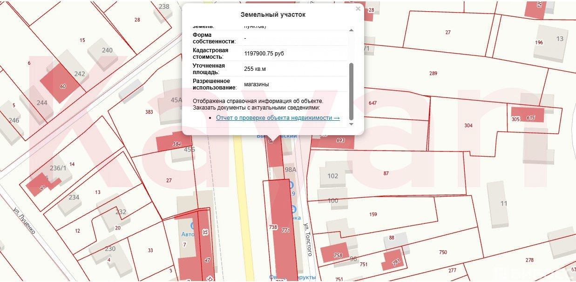Click land parcel 289 on the map
Screen dimensions: 576x282
[433, 73]
